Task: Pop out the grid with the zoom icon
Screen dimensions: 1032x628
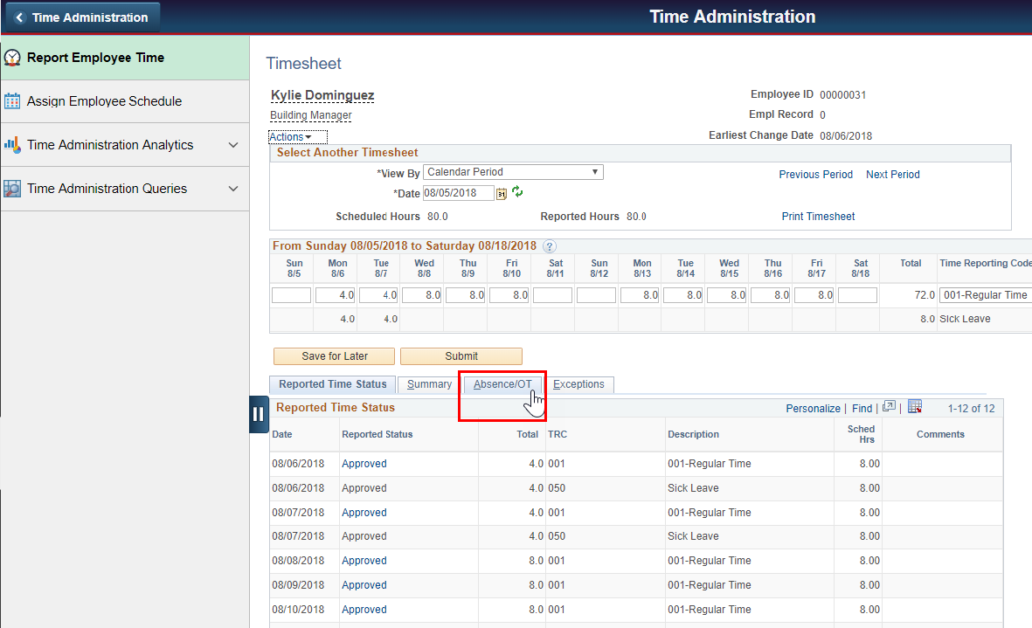Action: 889,408
